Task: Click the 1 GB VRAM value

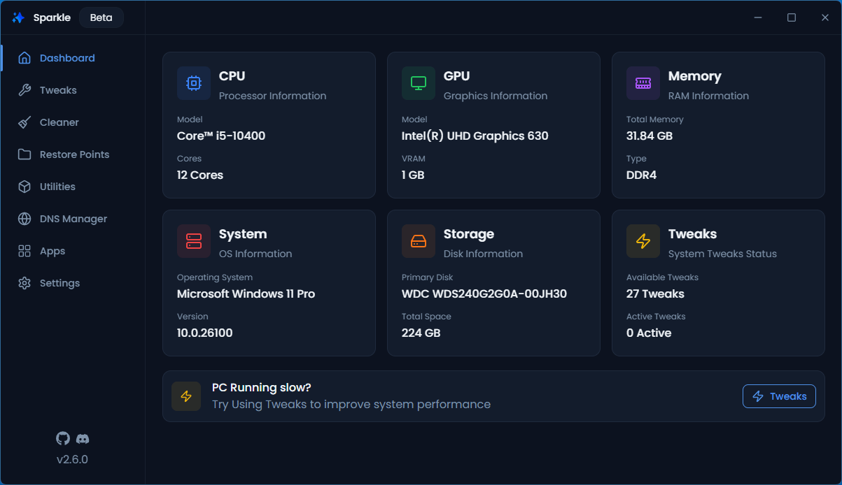Action: 413,175
